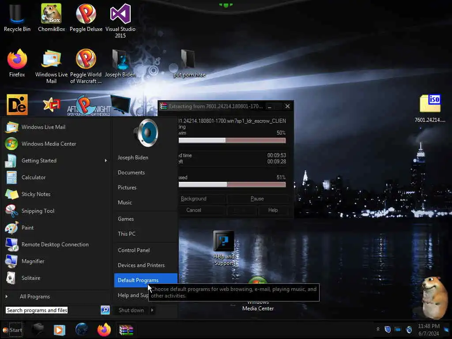
Task: Click the volume tray icon
Action: pyautogui.click(x=409, y=329)
